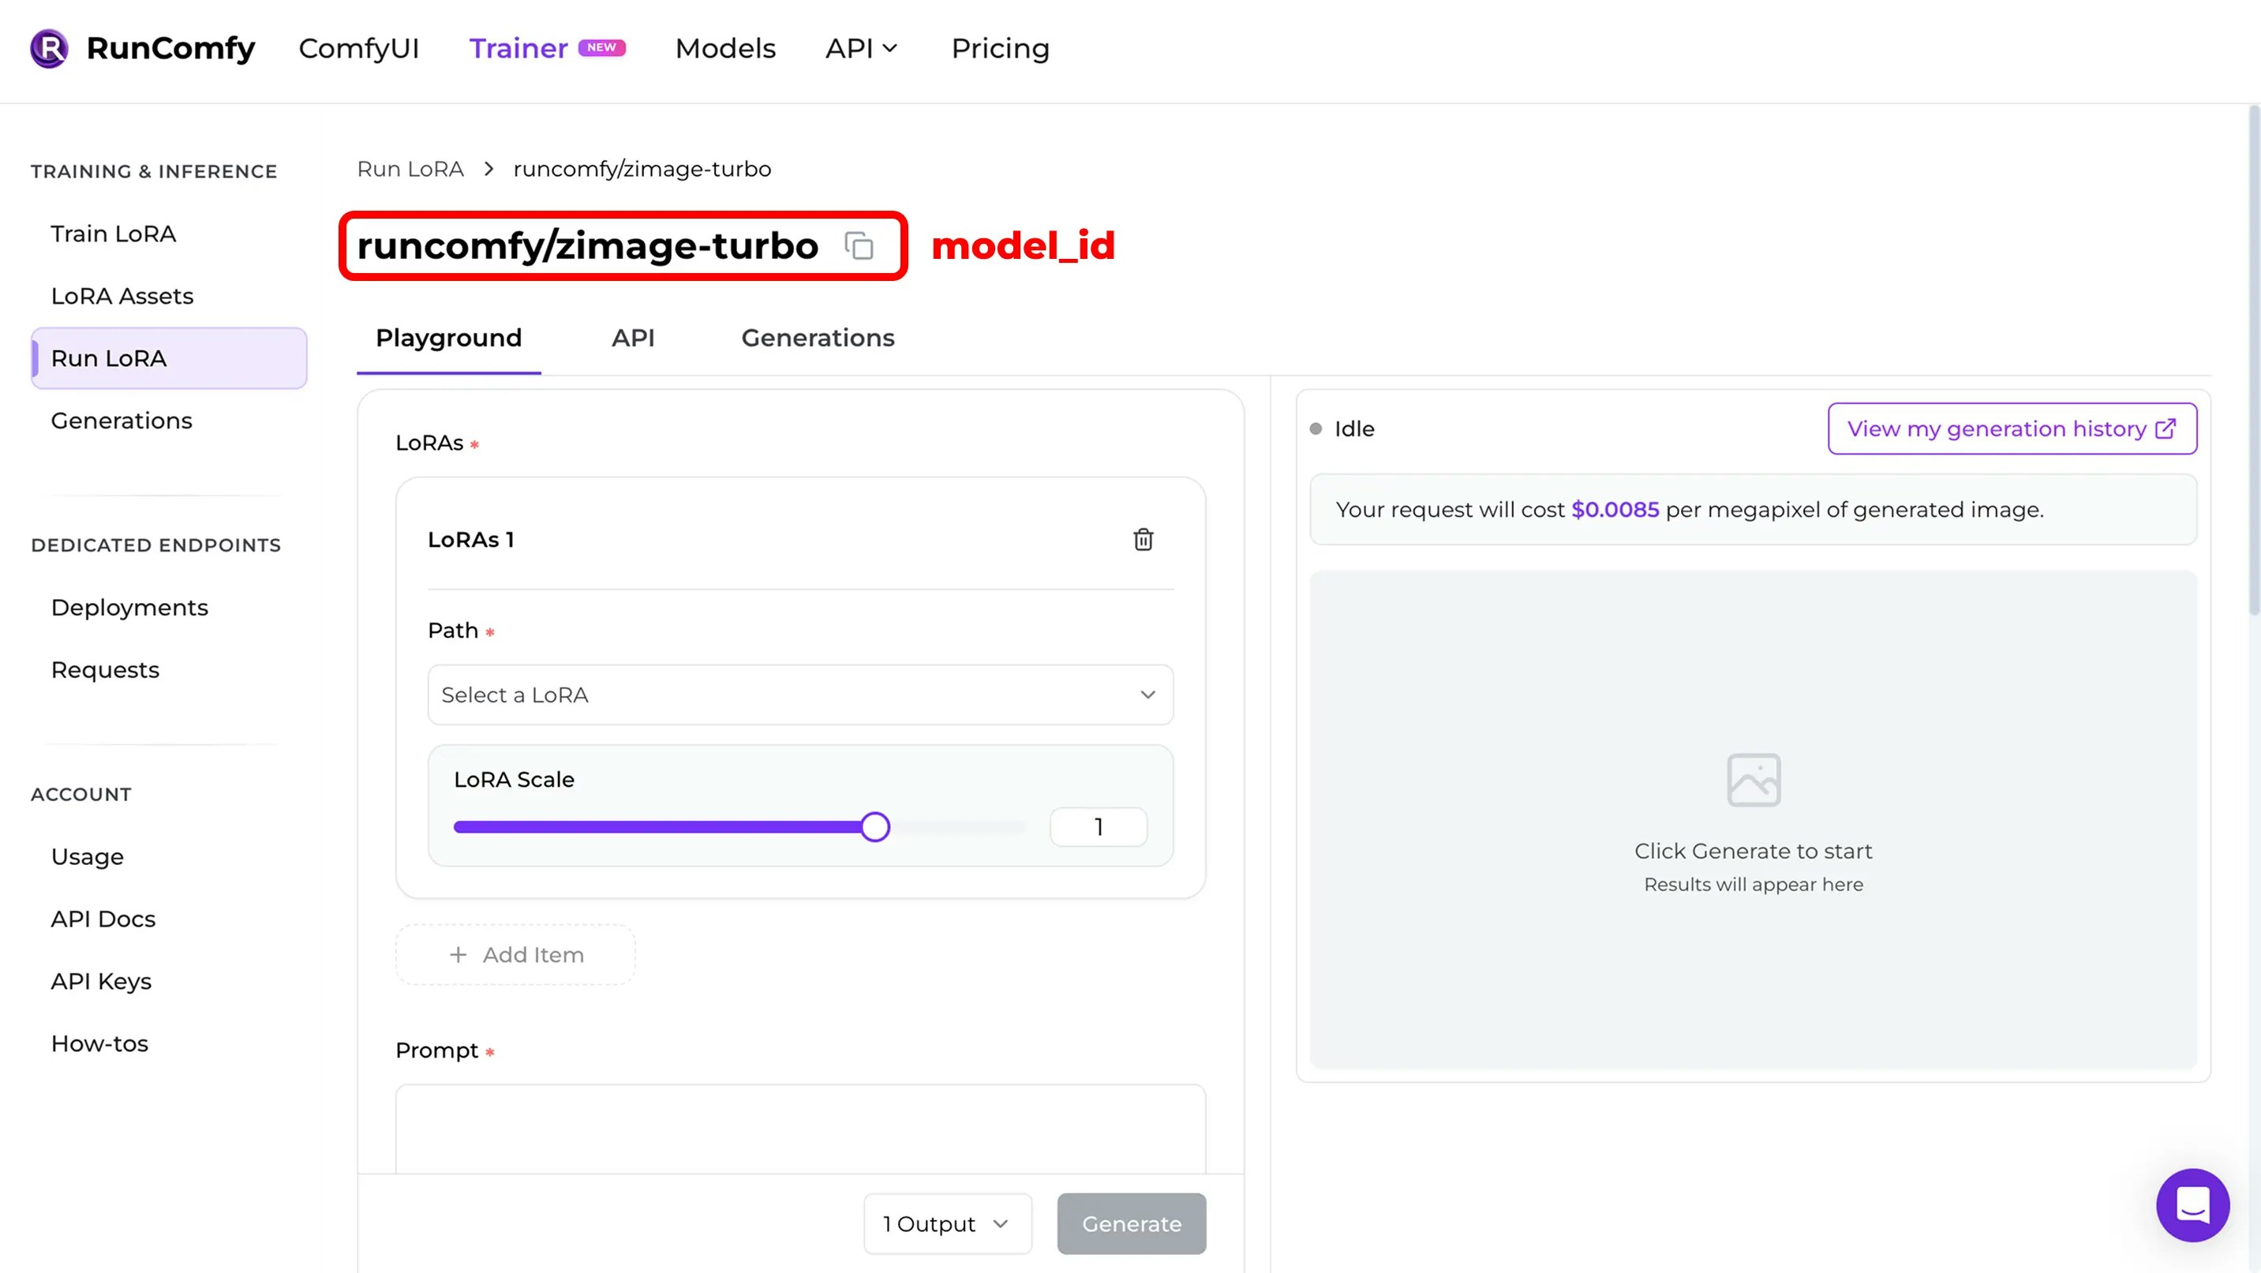Click the LoRA Scale slider handle

tap(874, 827)
